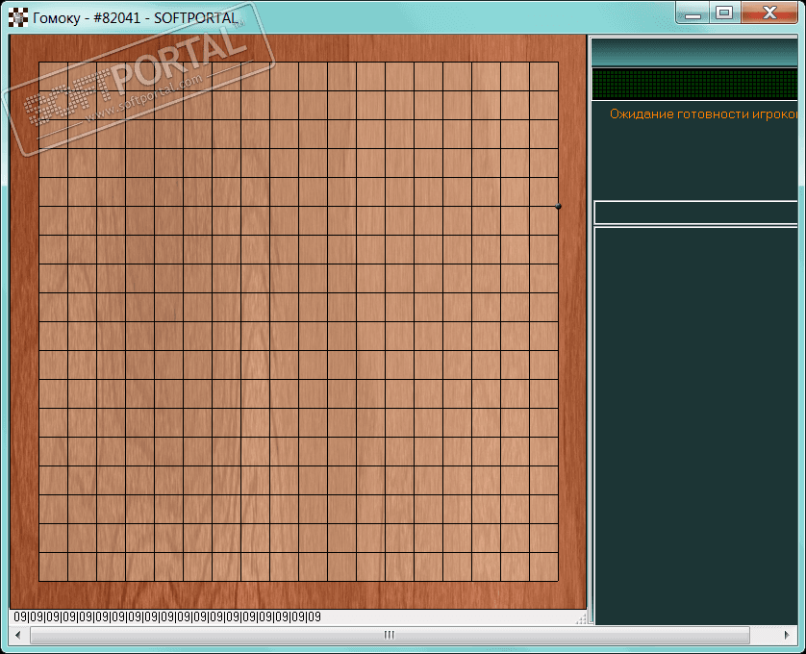Click the left scroll arrow
This screenshot has height=654, width=806.
click(x=18, y=635)
